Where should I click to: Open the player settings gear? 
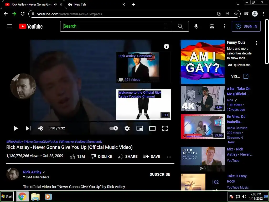tap(127, 128)
